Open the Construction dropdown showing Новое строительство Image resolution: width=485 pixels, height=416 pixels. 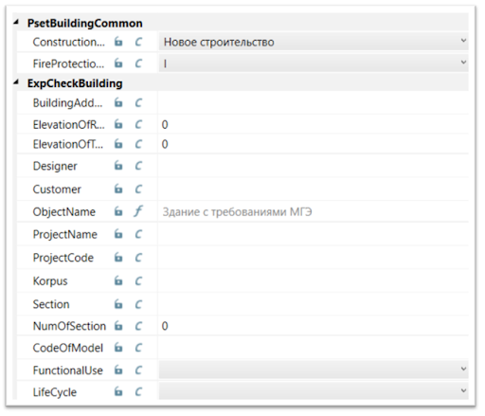(314, 42)
